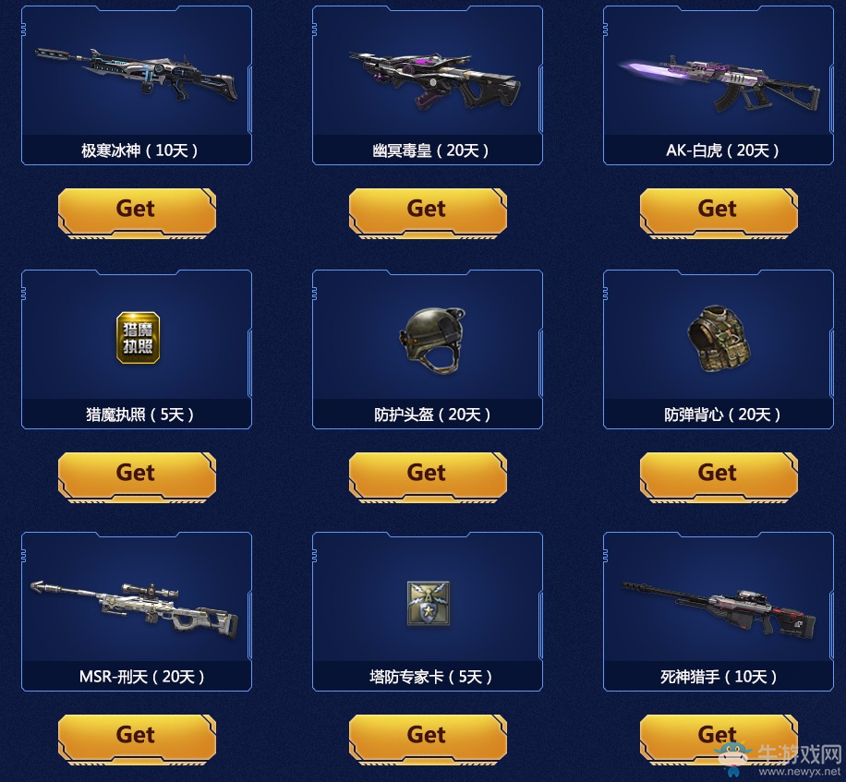This screenshot has height=782, width=846.
Task: Get the 猎魔执照 (5天) item
Action: point(137,476)
